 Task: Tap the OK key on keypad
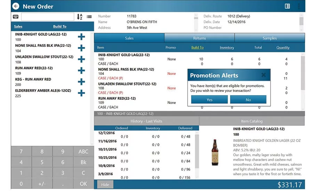point(83,183)
